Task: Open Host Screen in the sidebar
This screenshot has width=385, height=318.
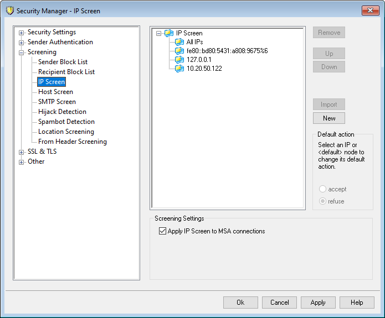Action: coord(55,92)
